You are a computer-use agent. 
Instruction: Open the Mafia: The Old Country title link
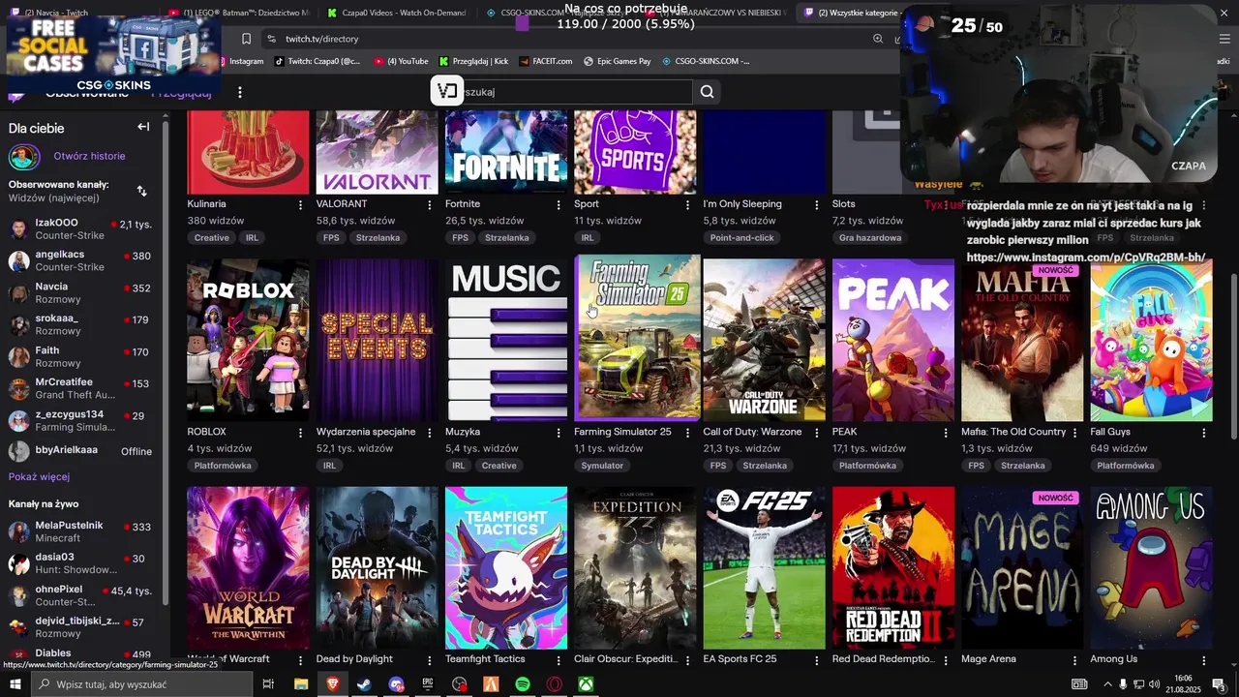click(1013, 432)
